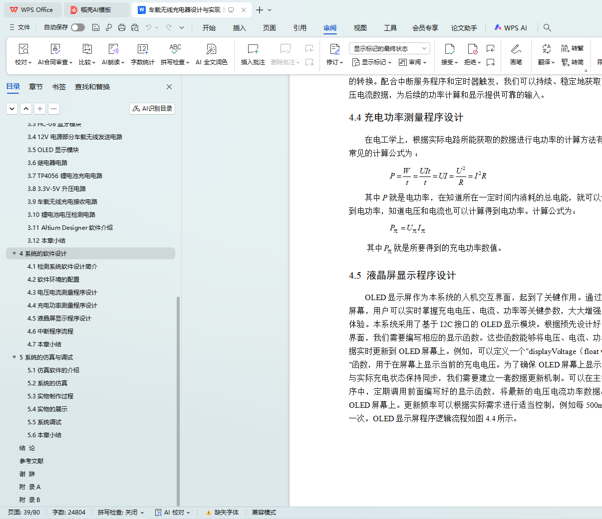The height and width of the screenshot is (519, 602).
Task: Open 拼写检查 status bar dropdown
Action: pyautogui.click(x=121, y=512)
